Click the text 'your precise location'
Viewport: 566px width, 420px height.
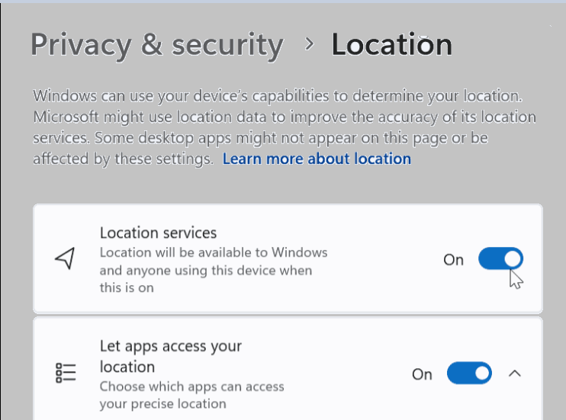(163, 403)
